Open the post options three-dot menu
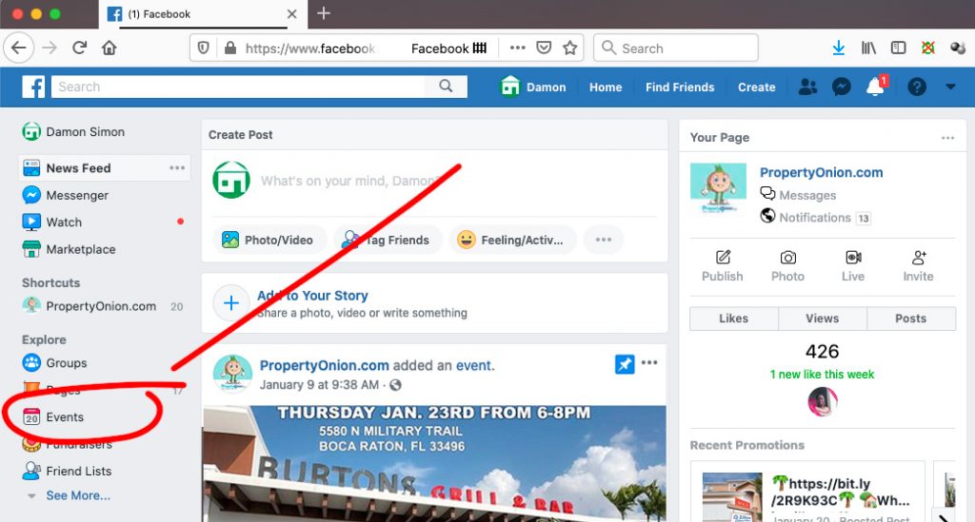Image resolution: width=975 pixels, height=522 pixels. pos(649,363)
